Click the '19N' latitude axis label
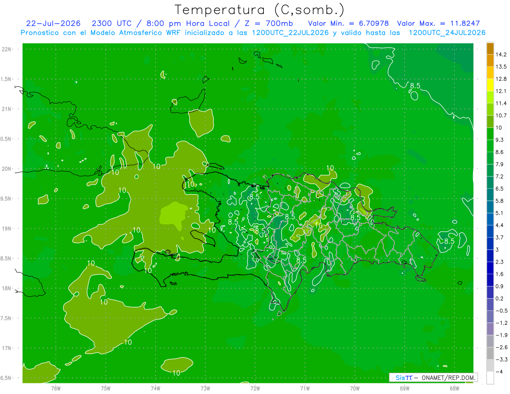The image size is (510, 394). pos(7,229)
